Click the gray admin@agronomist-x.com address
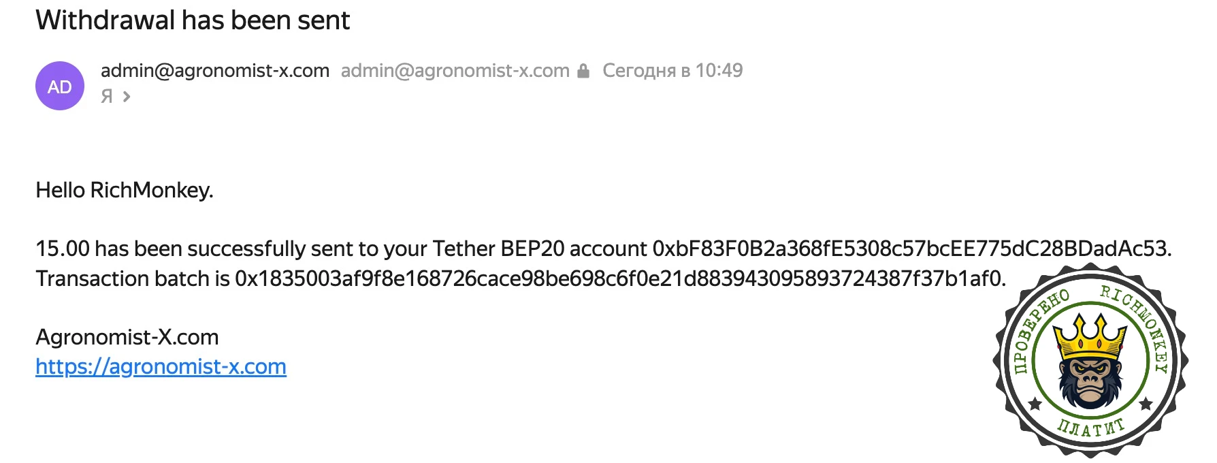Screen dimensions: 1217x463 point(455,71)
